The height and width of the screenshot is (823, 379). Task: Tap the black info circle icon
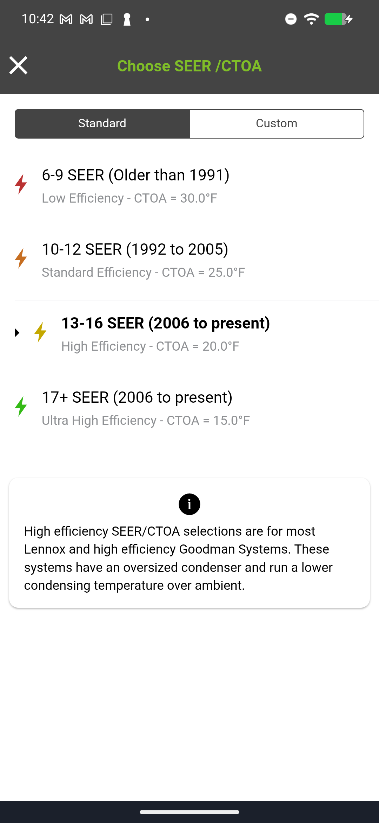189,504
